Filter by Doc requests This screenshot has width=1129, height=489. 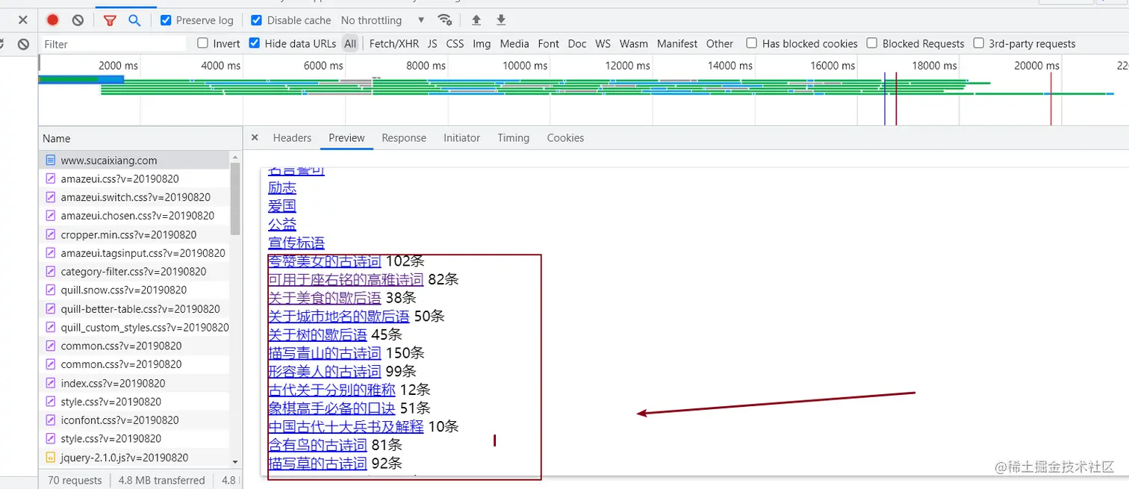click(577, 44)
